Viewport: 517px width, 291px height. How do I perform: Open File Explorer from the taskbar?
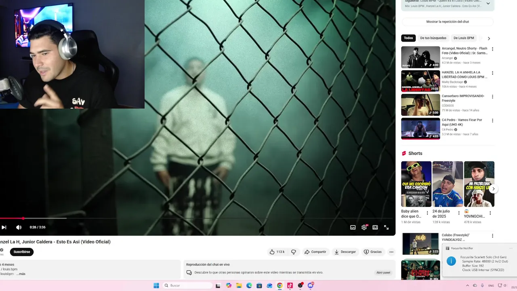point(239,285)
